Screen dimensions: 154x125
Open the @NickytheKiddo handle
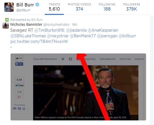click(56, 24)
